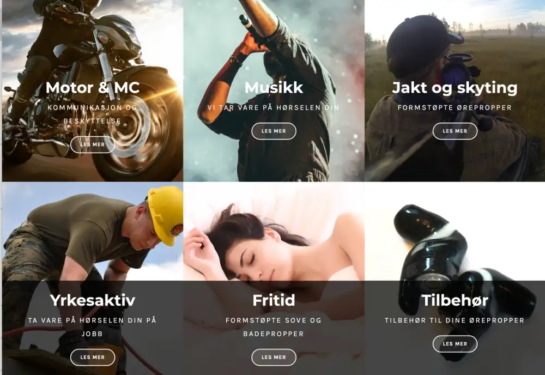The image size is (545, 375).
Task: Click LES MER button under Motor & MC
Action: coord(93,144)
